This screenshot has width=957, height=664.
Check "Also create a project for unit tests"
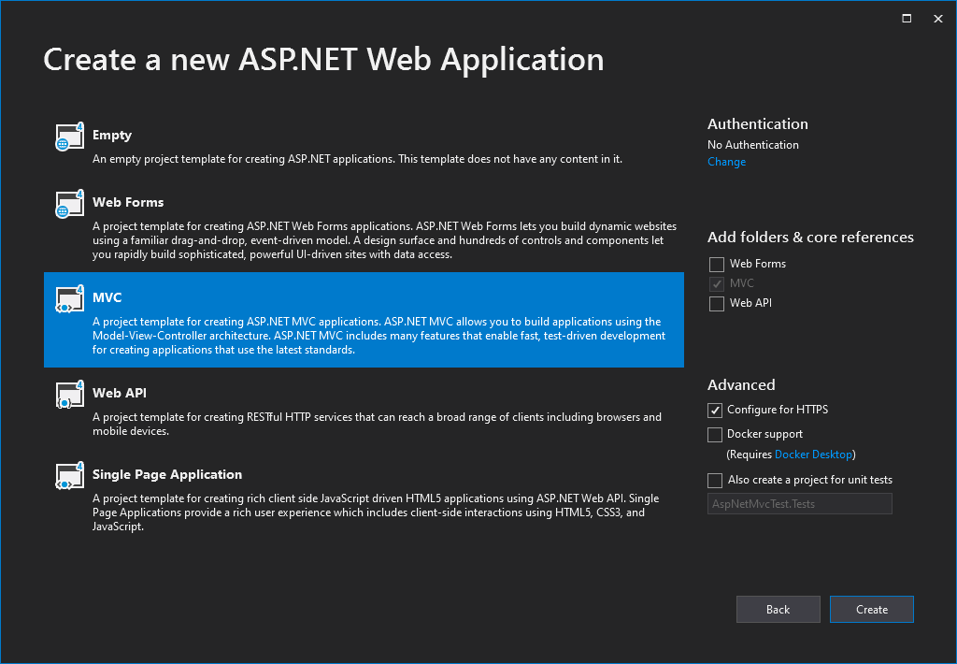point(714,480)
